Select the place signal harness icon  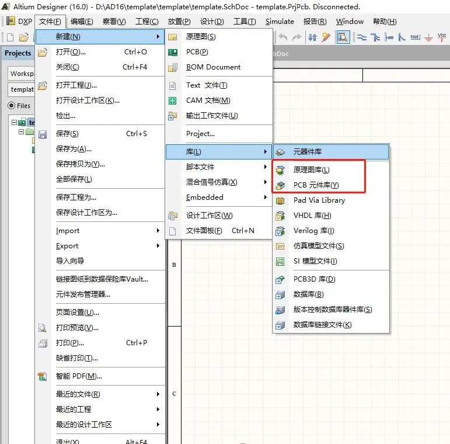[x=389, y=37]
